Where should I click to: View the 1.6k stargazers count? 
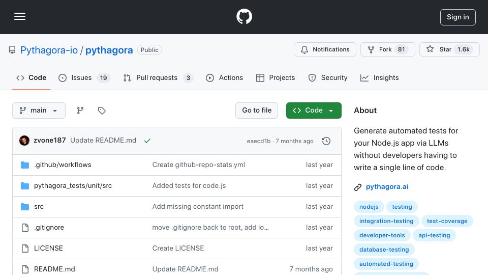464,49
